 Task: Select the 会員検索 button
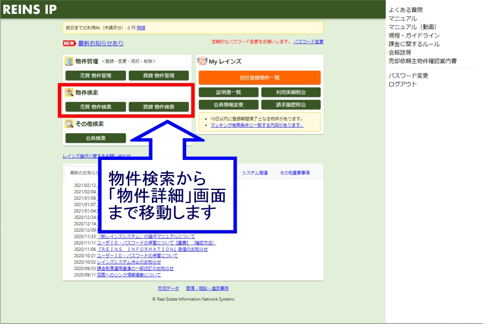[96, 138]
